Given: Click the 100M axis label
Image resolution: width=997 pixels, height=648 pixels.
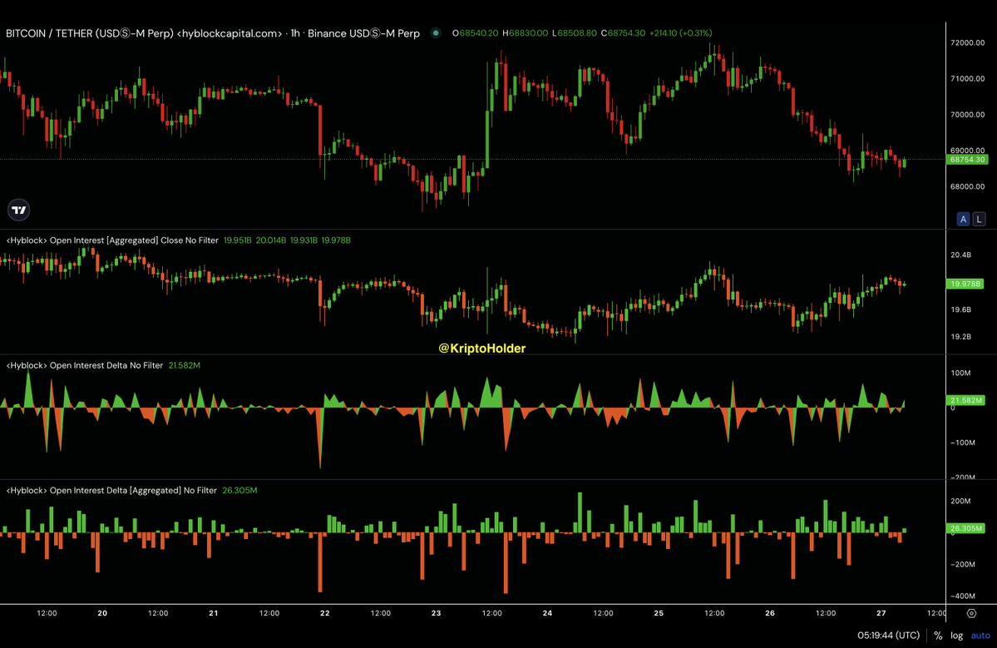Looking at the screenshot, I should (960, 373).
